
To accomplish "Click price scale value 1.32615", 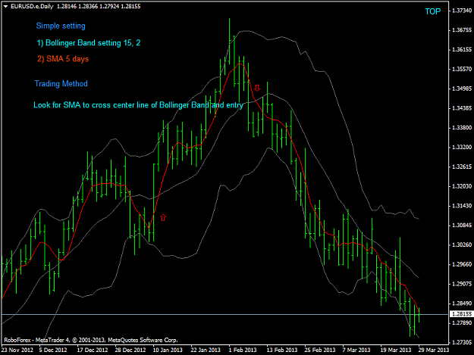I will click(462, 167).
